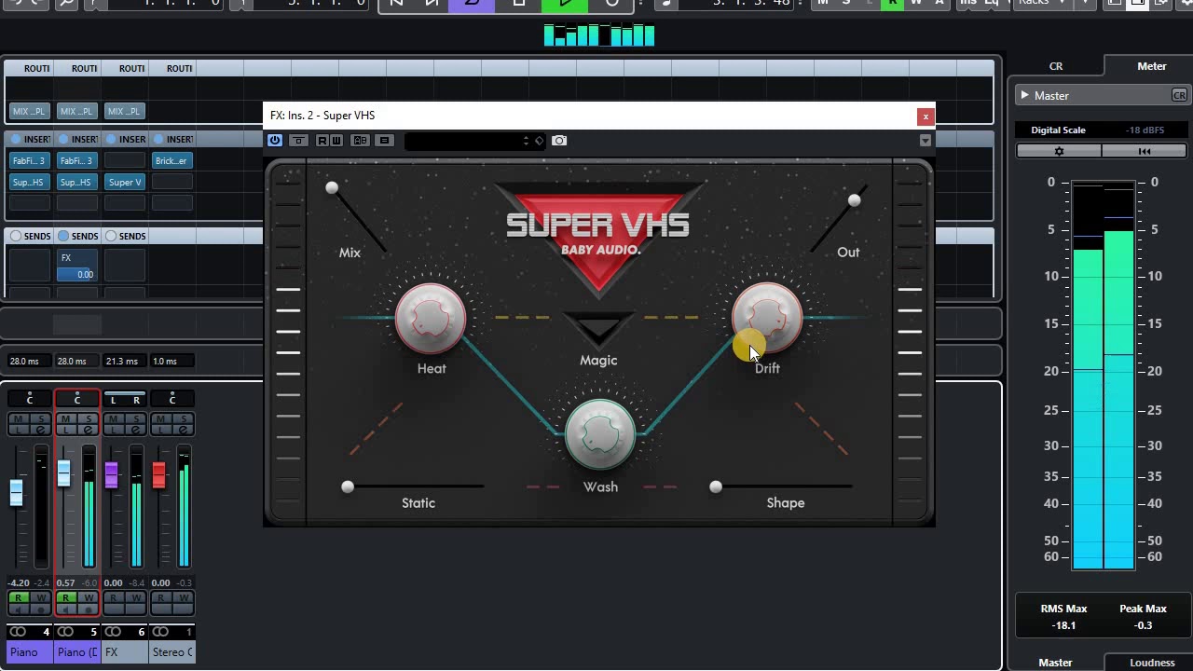Open meter settings gear button
The height and width of the screenshot is (671, 1193).
tap(1059, 151)
